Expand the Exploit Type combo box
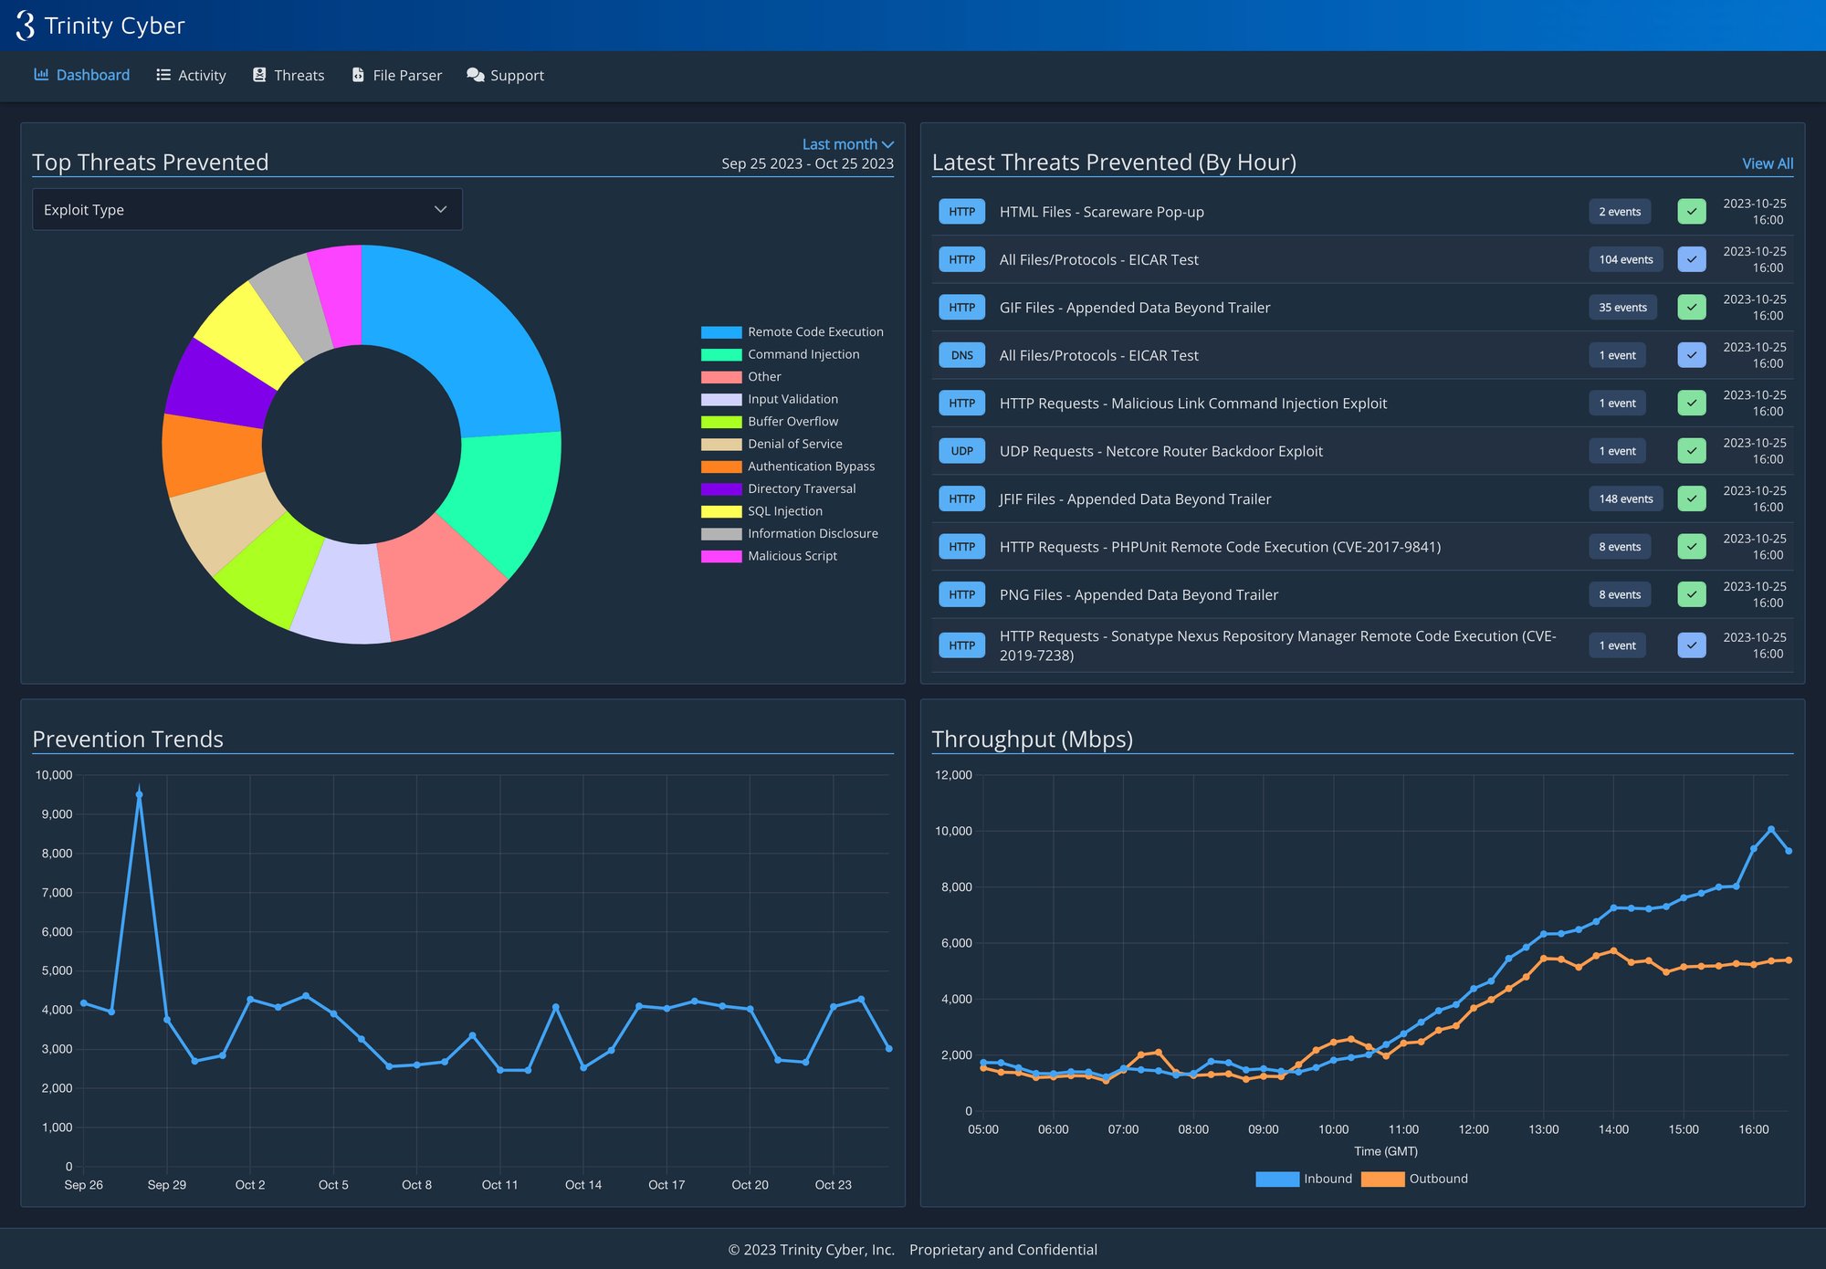The height and width of the screenshot is (1269, 1826). 247,209
